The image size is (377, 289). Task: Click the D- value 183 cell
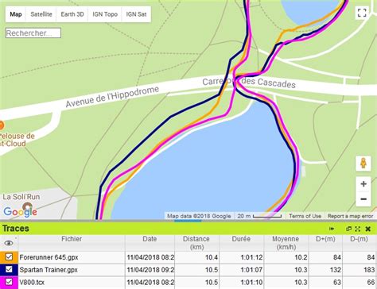point(360,270)
